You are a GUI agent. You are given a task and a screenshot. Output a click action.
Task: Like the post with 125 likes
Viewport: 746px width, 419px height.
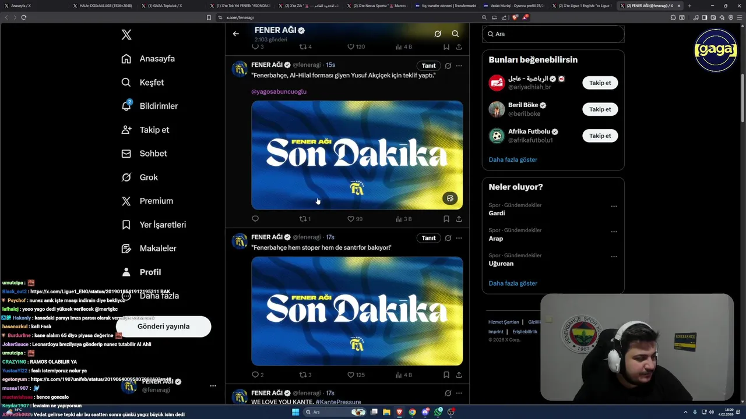pos(356,375)
